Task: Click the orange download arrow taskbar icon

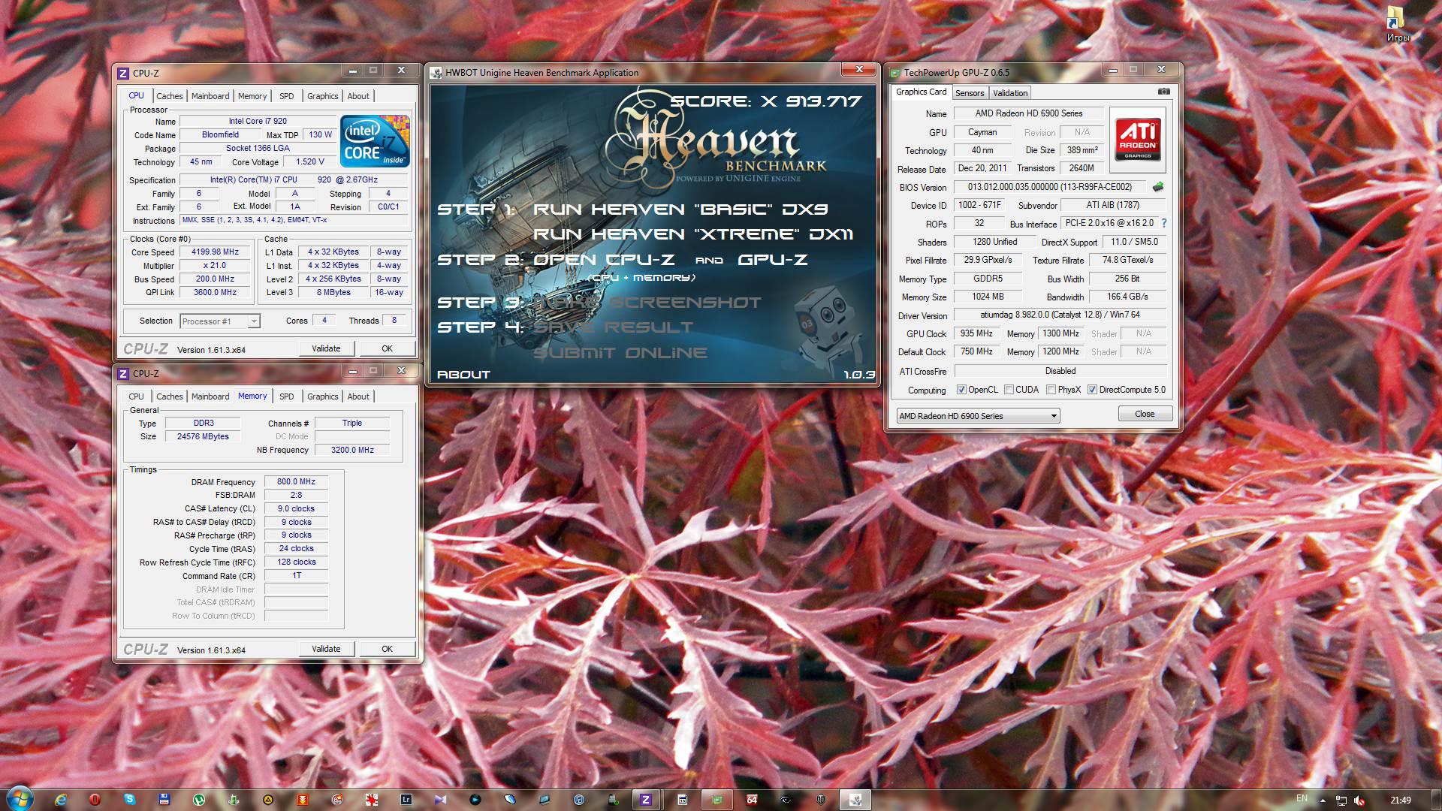Action: pyautogui.click(x=303, y=800)
